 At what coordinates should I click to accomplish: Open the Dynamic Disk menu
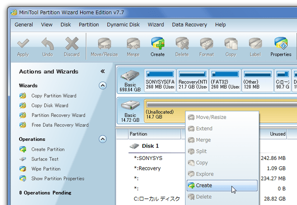[124, 24]
